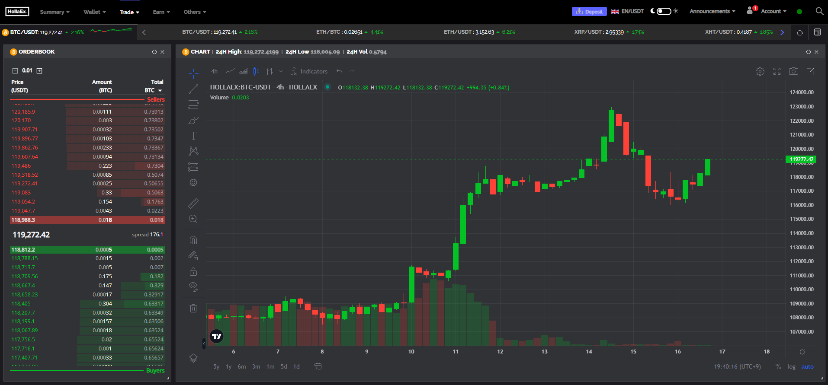828x385 pixels.
Task: Select the ruler measure tool
Action: pyautogui.click(x=193, y=203)
